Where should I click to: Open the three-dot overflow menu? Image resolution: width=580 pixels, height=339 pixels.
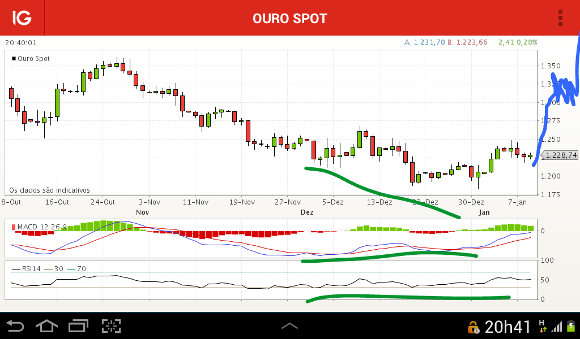click(560, 18)
